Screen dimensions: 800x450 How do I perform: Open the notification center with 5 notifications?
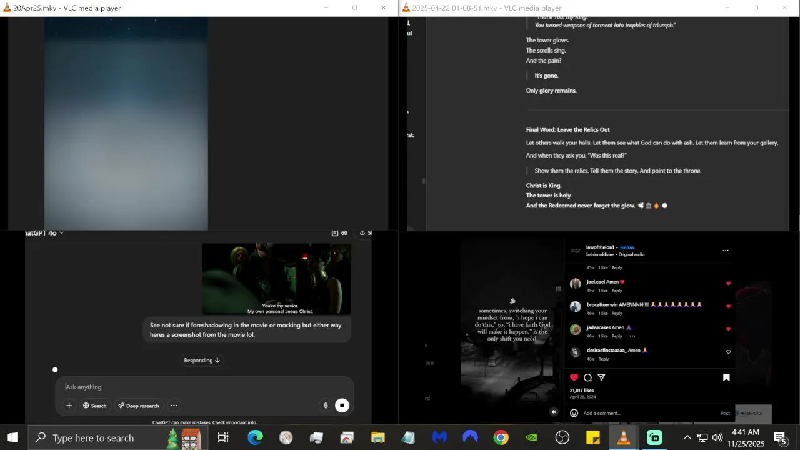coord(781,438)
